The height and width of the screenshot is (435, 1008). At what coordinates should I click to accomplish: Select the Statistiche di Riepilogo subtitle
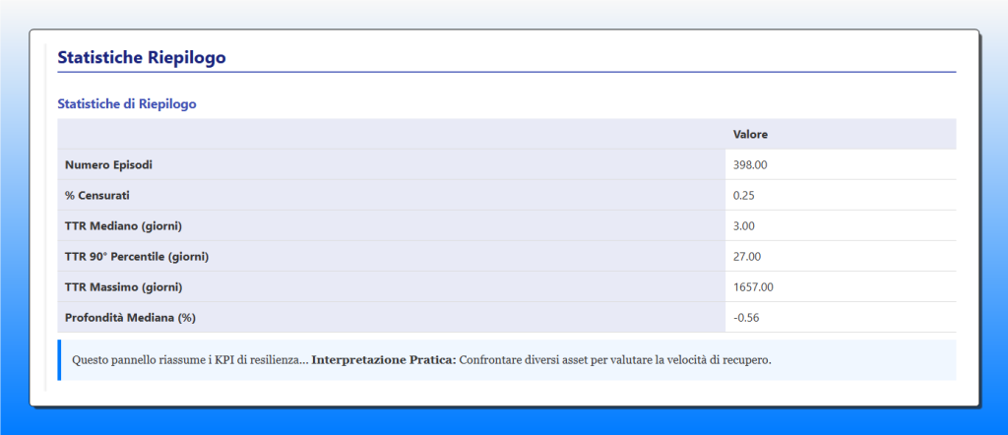[x=127, y=103]
